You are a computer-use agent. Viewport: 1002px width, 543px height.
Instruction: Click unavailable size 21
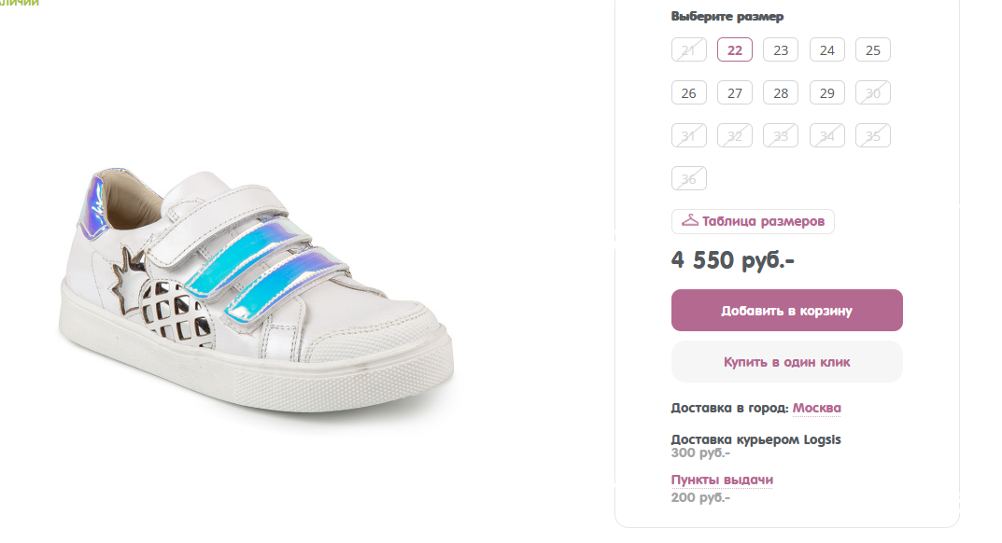688,50
